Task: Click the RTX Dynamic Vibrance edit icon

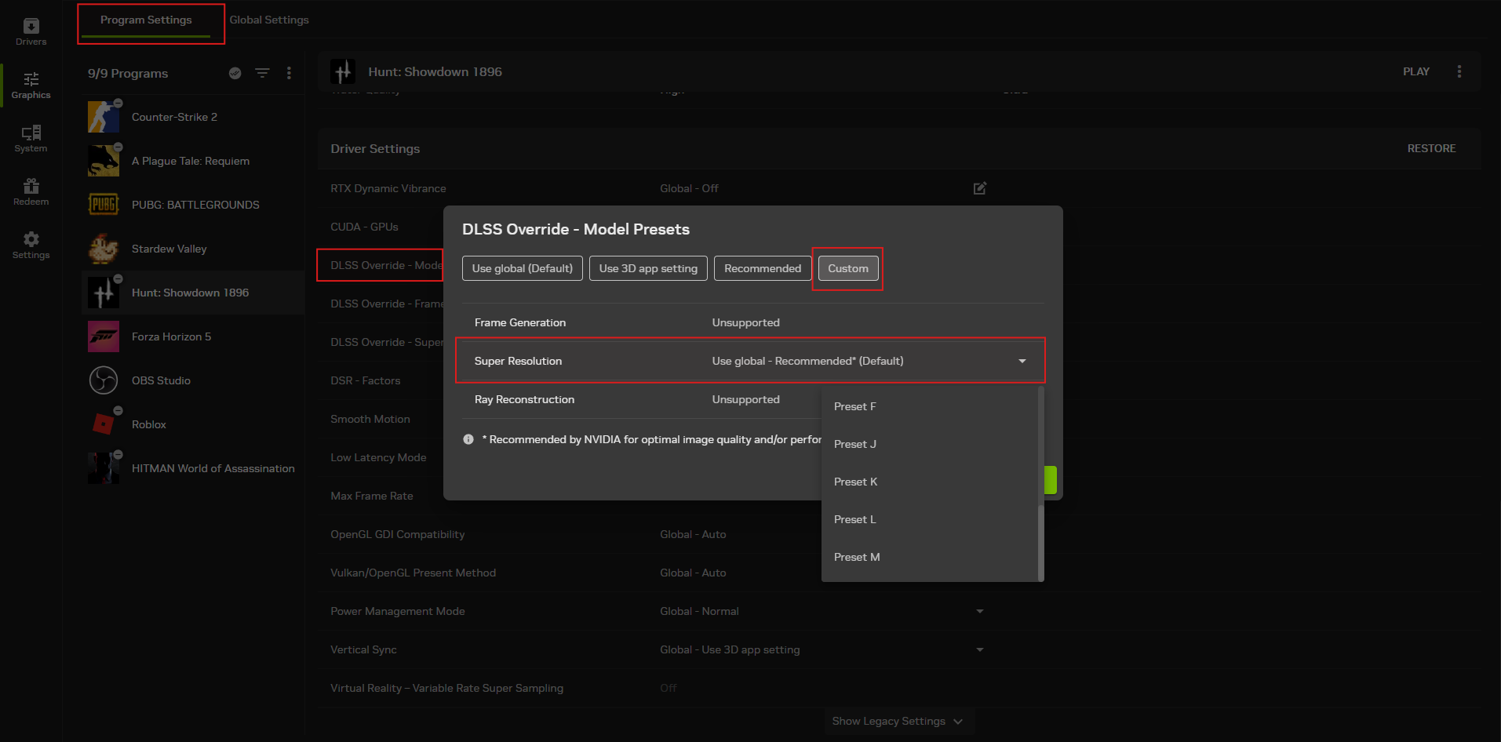Action: point(979,188)
